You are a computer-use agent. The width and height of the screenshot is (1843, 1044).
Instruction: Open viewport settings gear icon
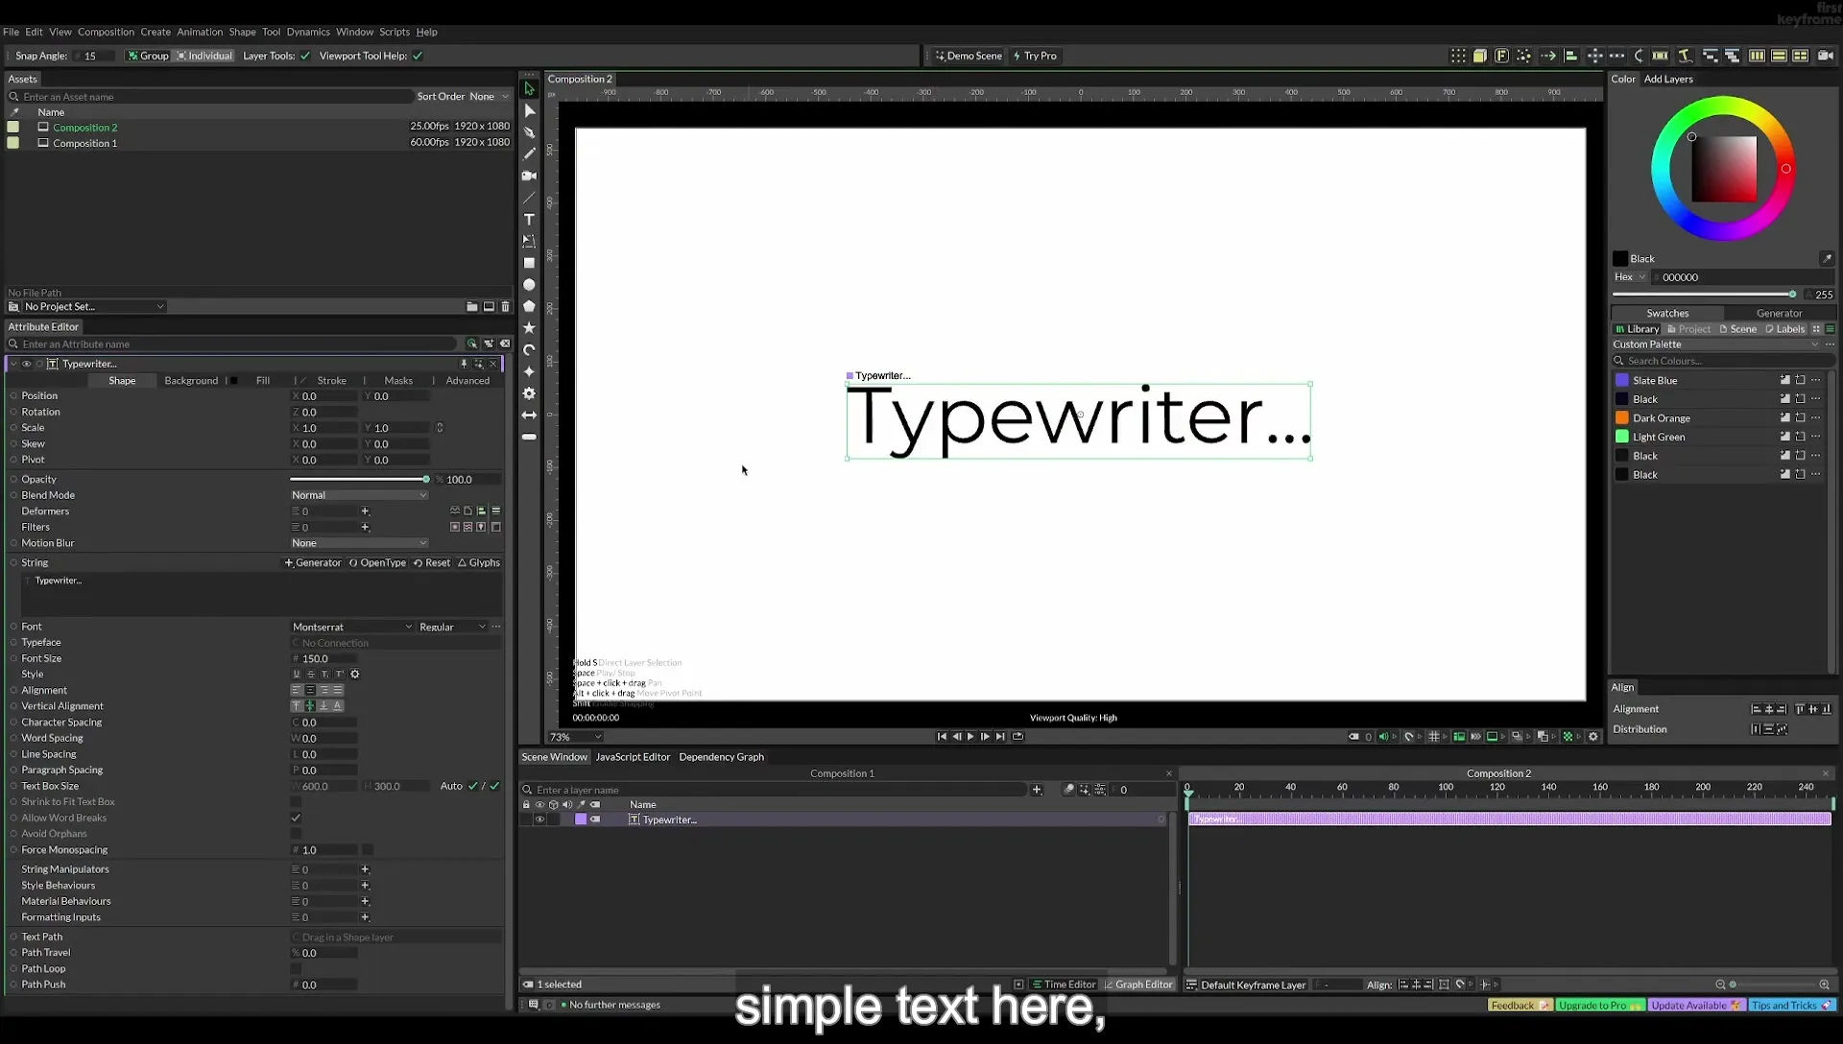(1593, 737)
